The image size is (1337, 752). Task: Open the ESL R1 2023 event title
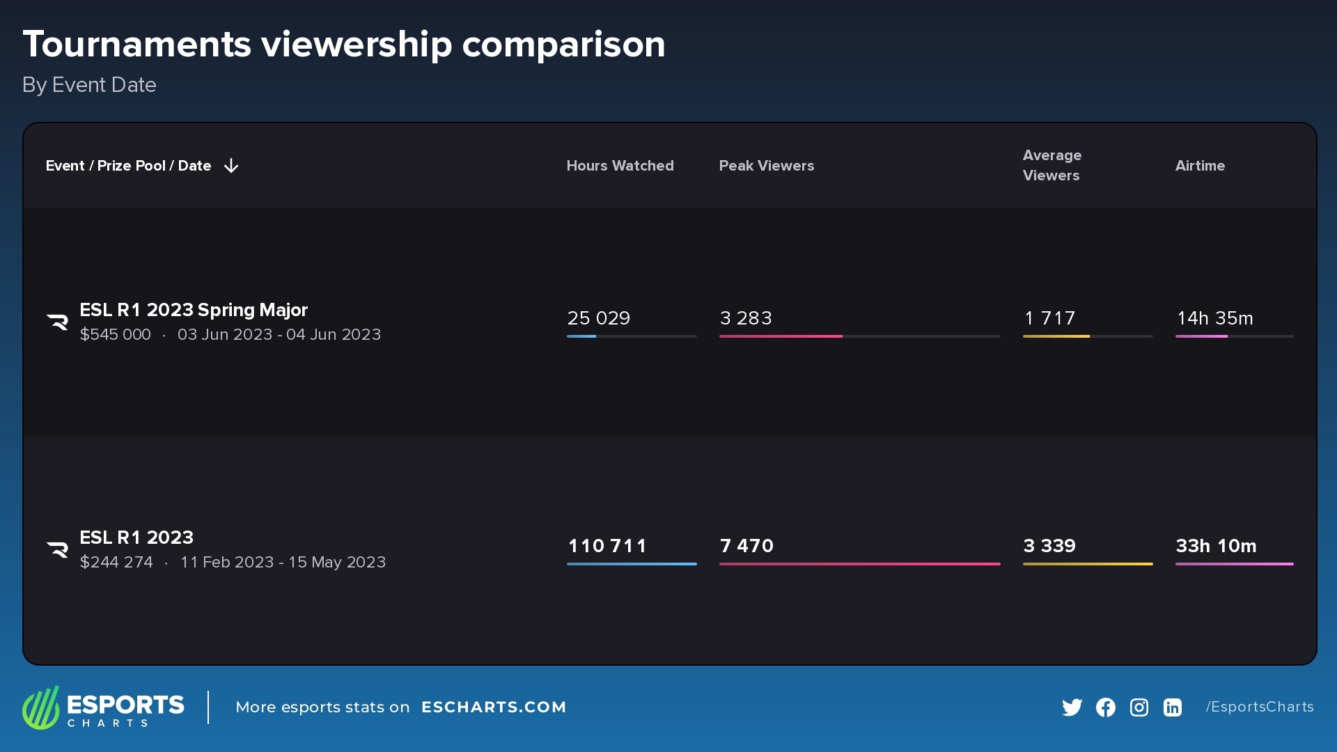pos(136,538)
